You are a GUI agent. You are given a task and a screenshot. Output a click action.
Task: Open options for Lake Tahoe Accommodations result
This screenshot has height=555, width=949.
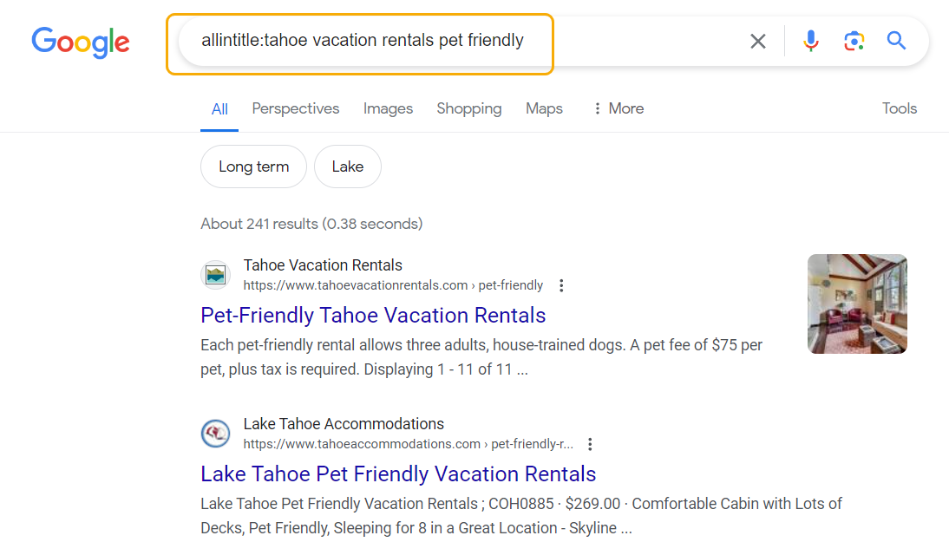pos(590,444)
